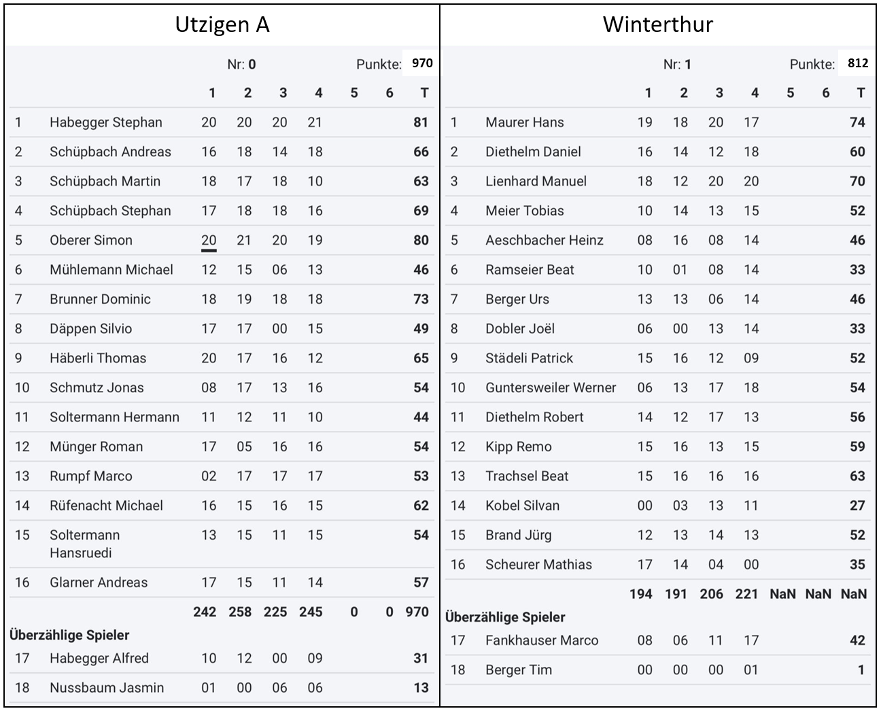Select player Habegger Stephan's name
The image size is (881, 711).
105,122
